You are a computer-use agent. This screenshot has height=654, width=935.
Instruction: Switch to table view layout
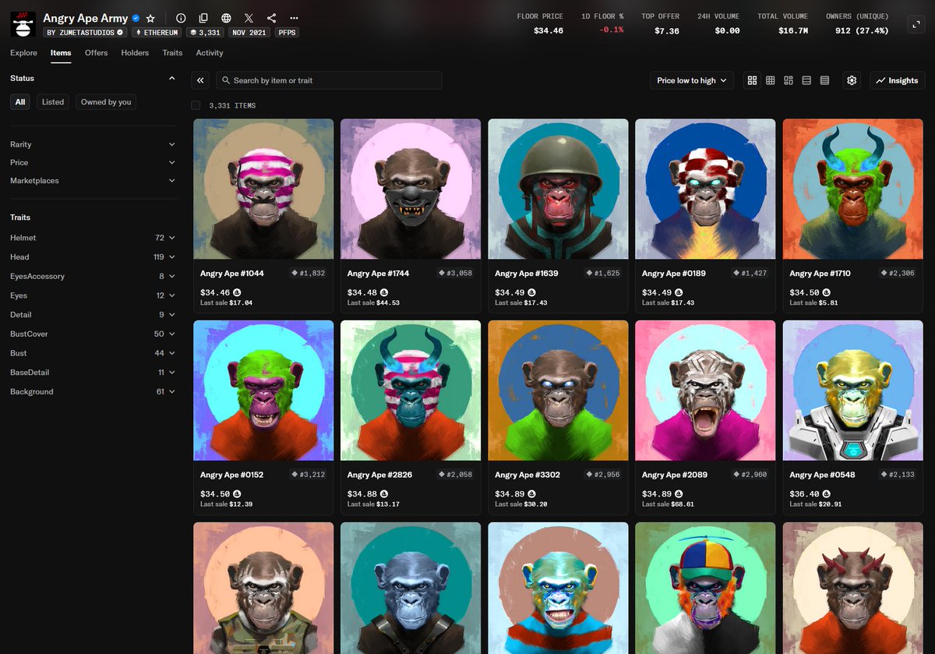(824, 80)
